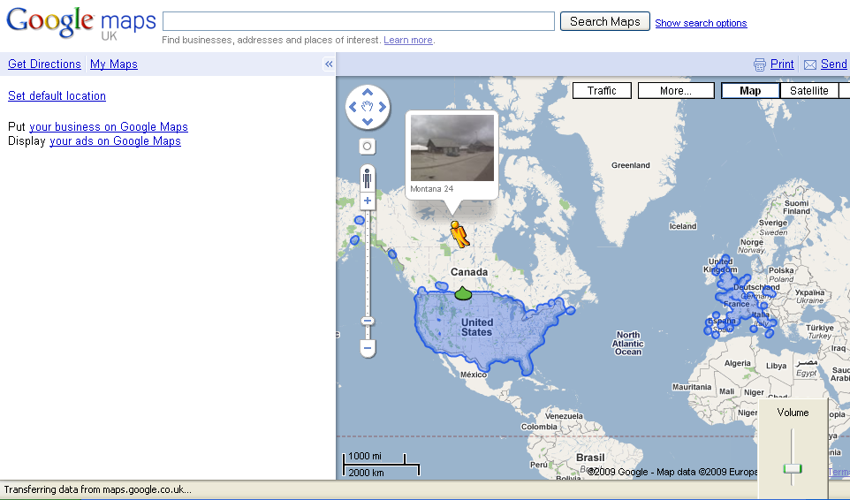Image resolution: width=850 pixels, height=500 pixels.
Task: Click the Iceland label on map
Action: 683,226
